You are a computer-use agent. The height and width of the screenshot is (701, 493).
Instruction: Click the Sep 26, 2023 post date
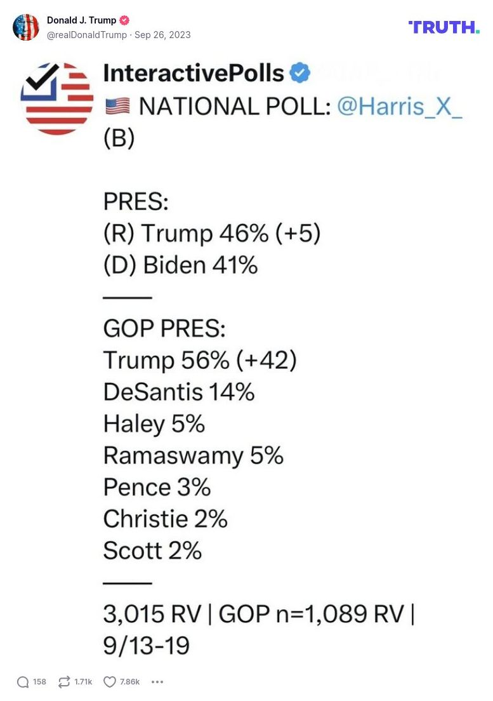tap(162, 35)
